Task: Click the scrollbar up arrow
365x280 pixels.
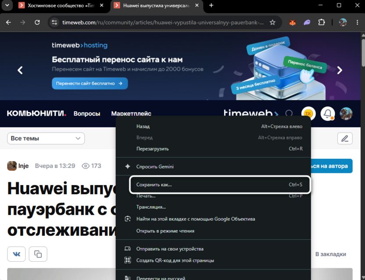Action: point(363,35)
